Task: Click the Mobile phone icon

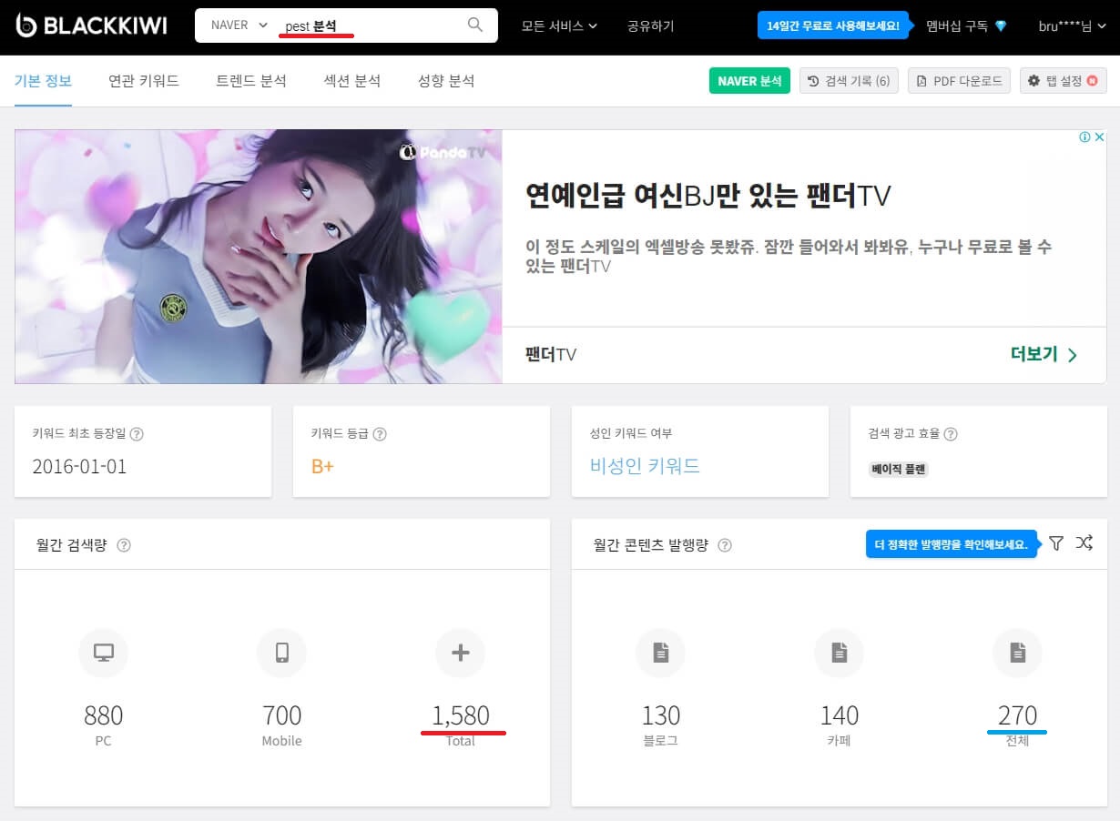Action: 281,653
